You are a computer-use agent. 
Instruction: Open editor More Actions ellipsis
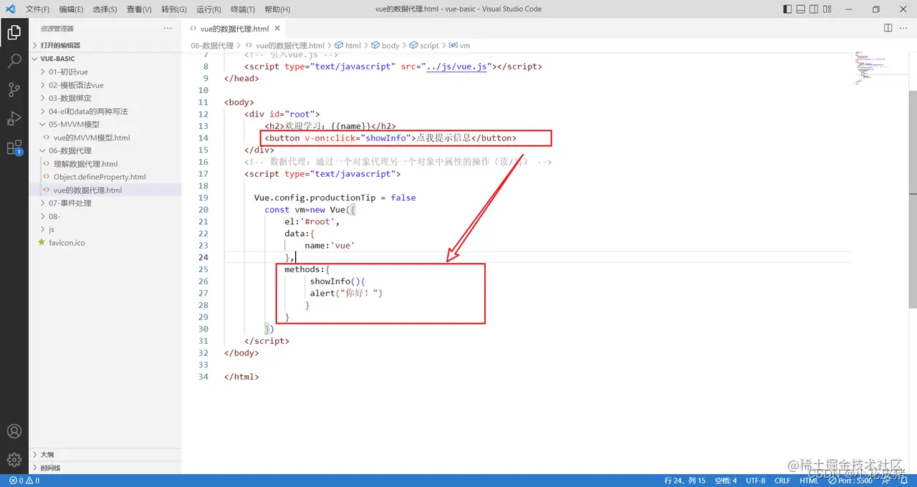pyautogui.click(x=904, y=28)
